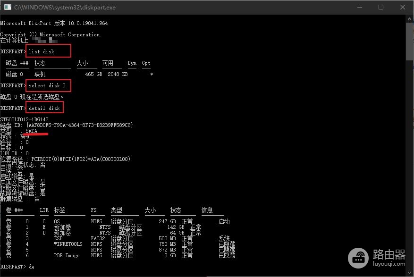The image size is (414, 277).
Task: Click the last DISKPART prompt line with "de"
Action: (17, 267)
